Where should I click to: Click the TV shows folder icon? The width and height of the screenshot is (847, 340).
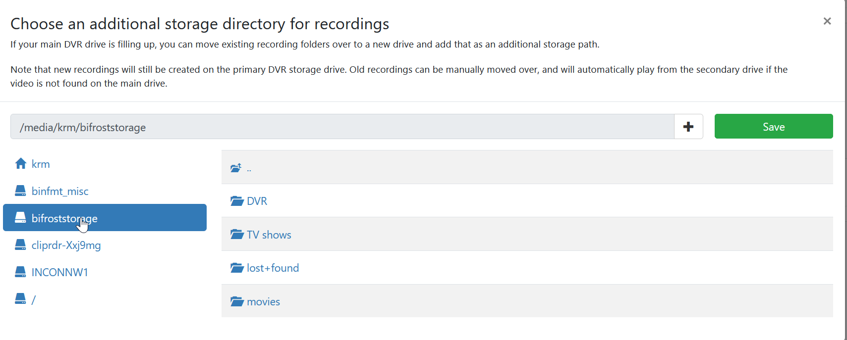coord(237,235)
